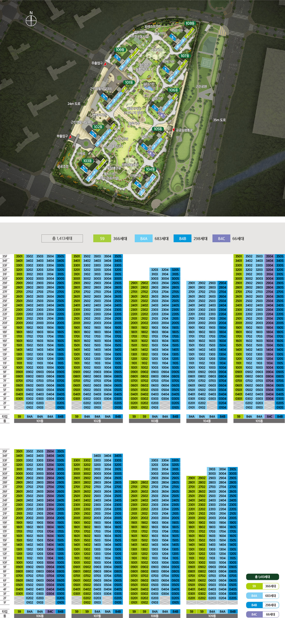Screen dimensions: 285x618
Task: Click the 근린공원 label on the map
Action: click(x=201, y=86)
